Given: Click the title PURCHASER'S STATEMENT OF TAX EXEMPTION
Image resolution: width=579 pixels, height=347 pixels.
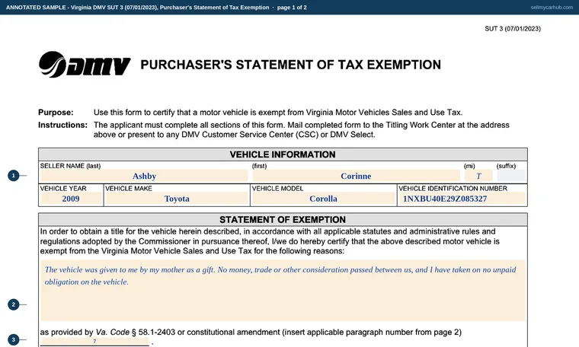Looking at the screenshot, I should [x=290, y=65].
